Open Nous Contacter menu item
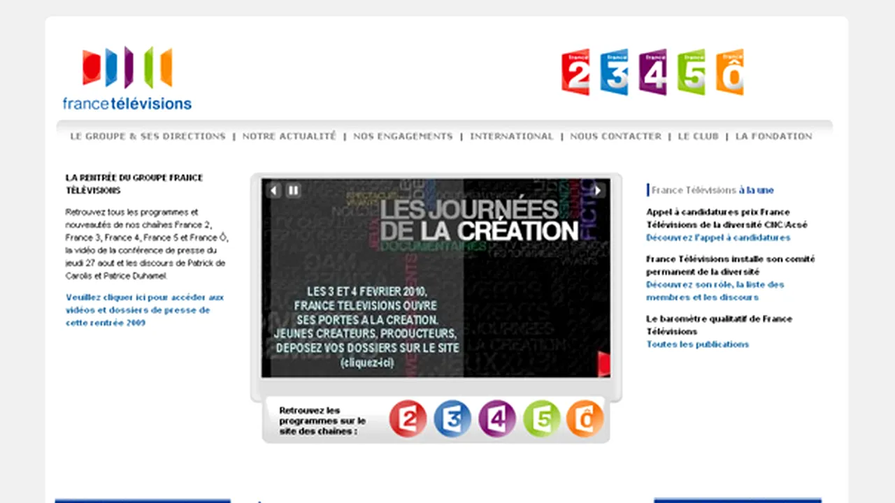This screenshot has width=895, height=503. point(615,136)
